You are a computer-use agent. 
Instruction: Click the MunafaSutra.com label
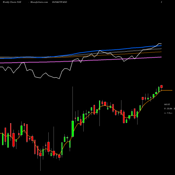[39, 2]
